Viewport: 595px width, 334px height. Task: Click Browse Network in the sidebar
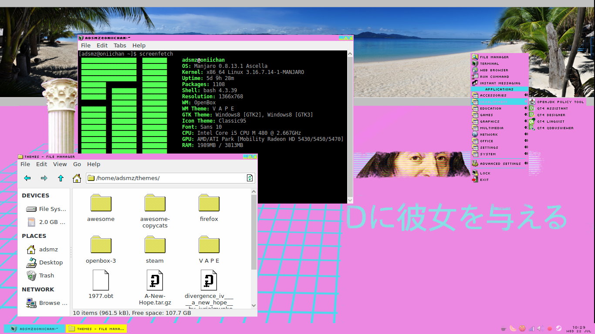coord(47,303)
